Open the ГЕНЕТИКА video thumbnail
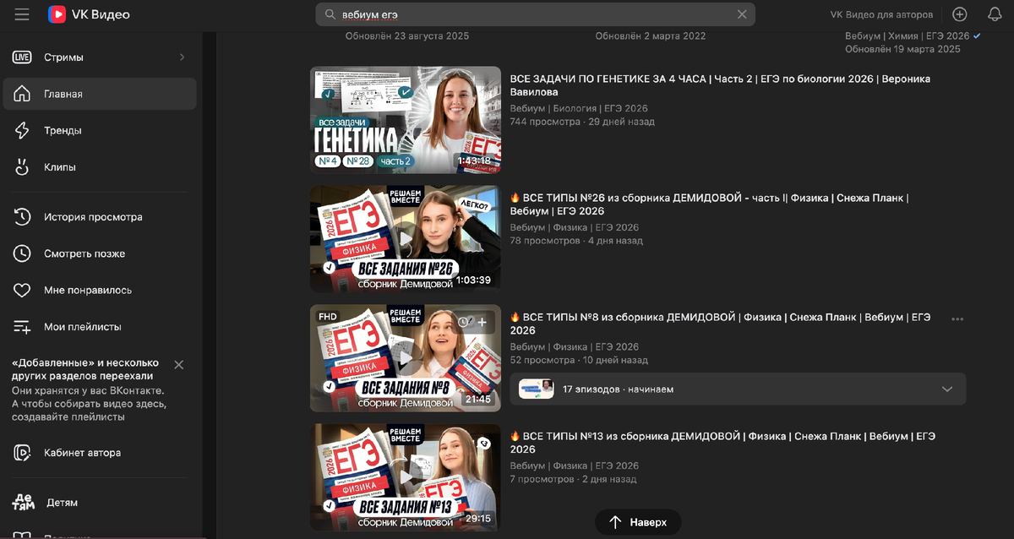This screenshot has width=1014, height=539. tap(405, 120)
